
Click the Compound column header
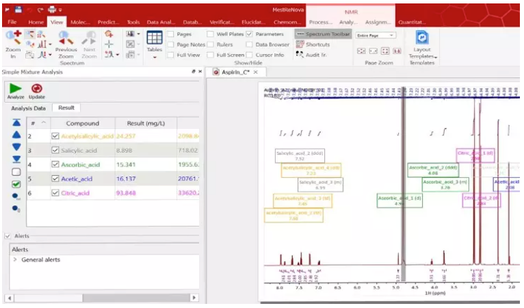(x=82, y=123)
